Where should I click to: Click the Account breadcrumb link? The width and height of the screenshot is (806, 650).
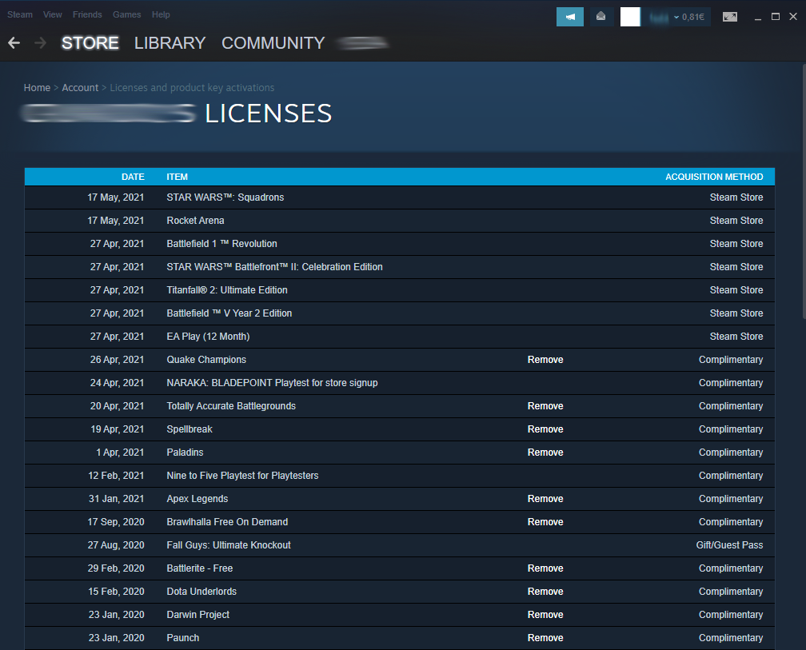pos(80,88)
